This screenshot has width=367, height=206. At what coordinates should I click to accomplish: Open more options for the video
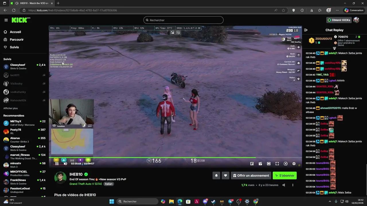click(x=293, y=185)
